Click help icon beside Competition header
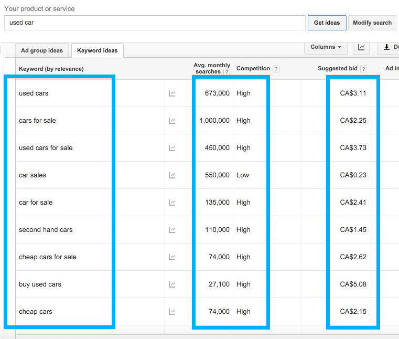Screen dimensions: 399x339 pos(276,69)
